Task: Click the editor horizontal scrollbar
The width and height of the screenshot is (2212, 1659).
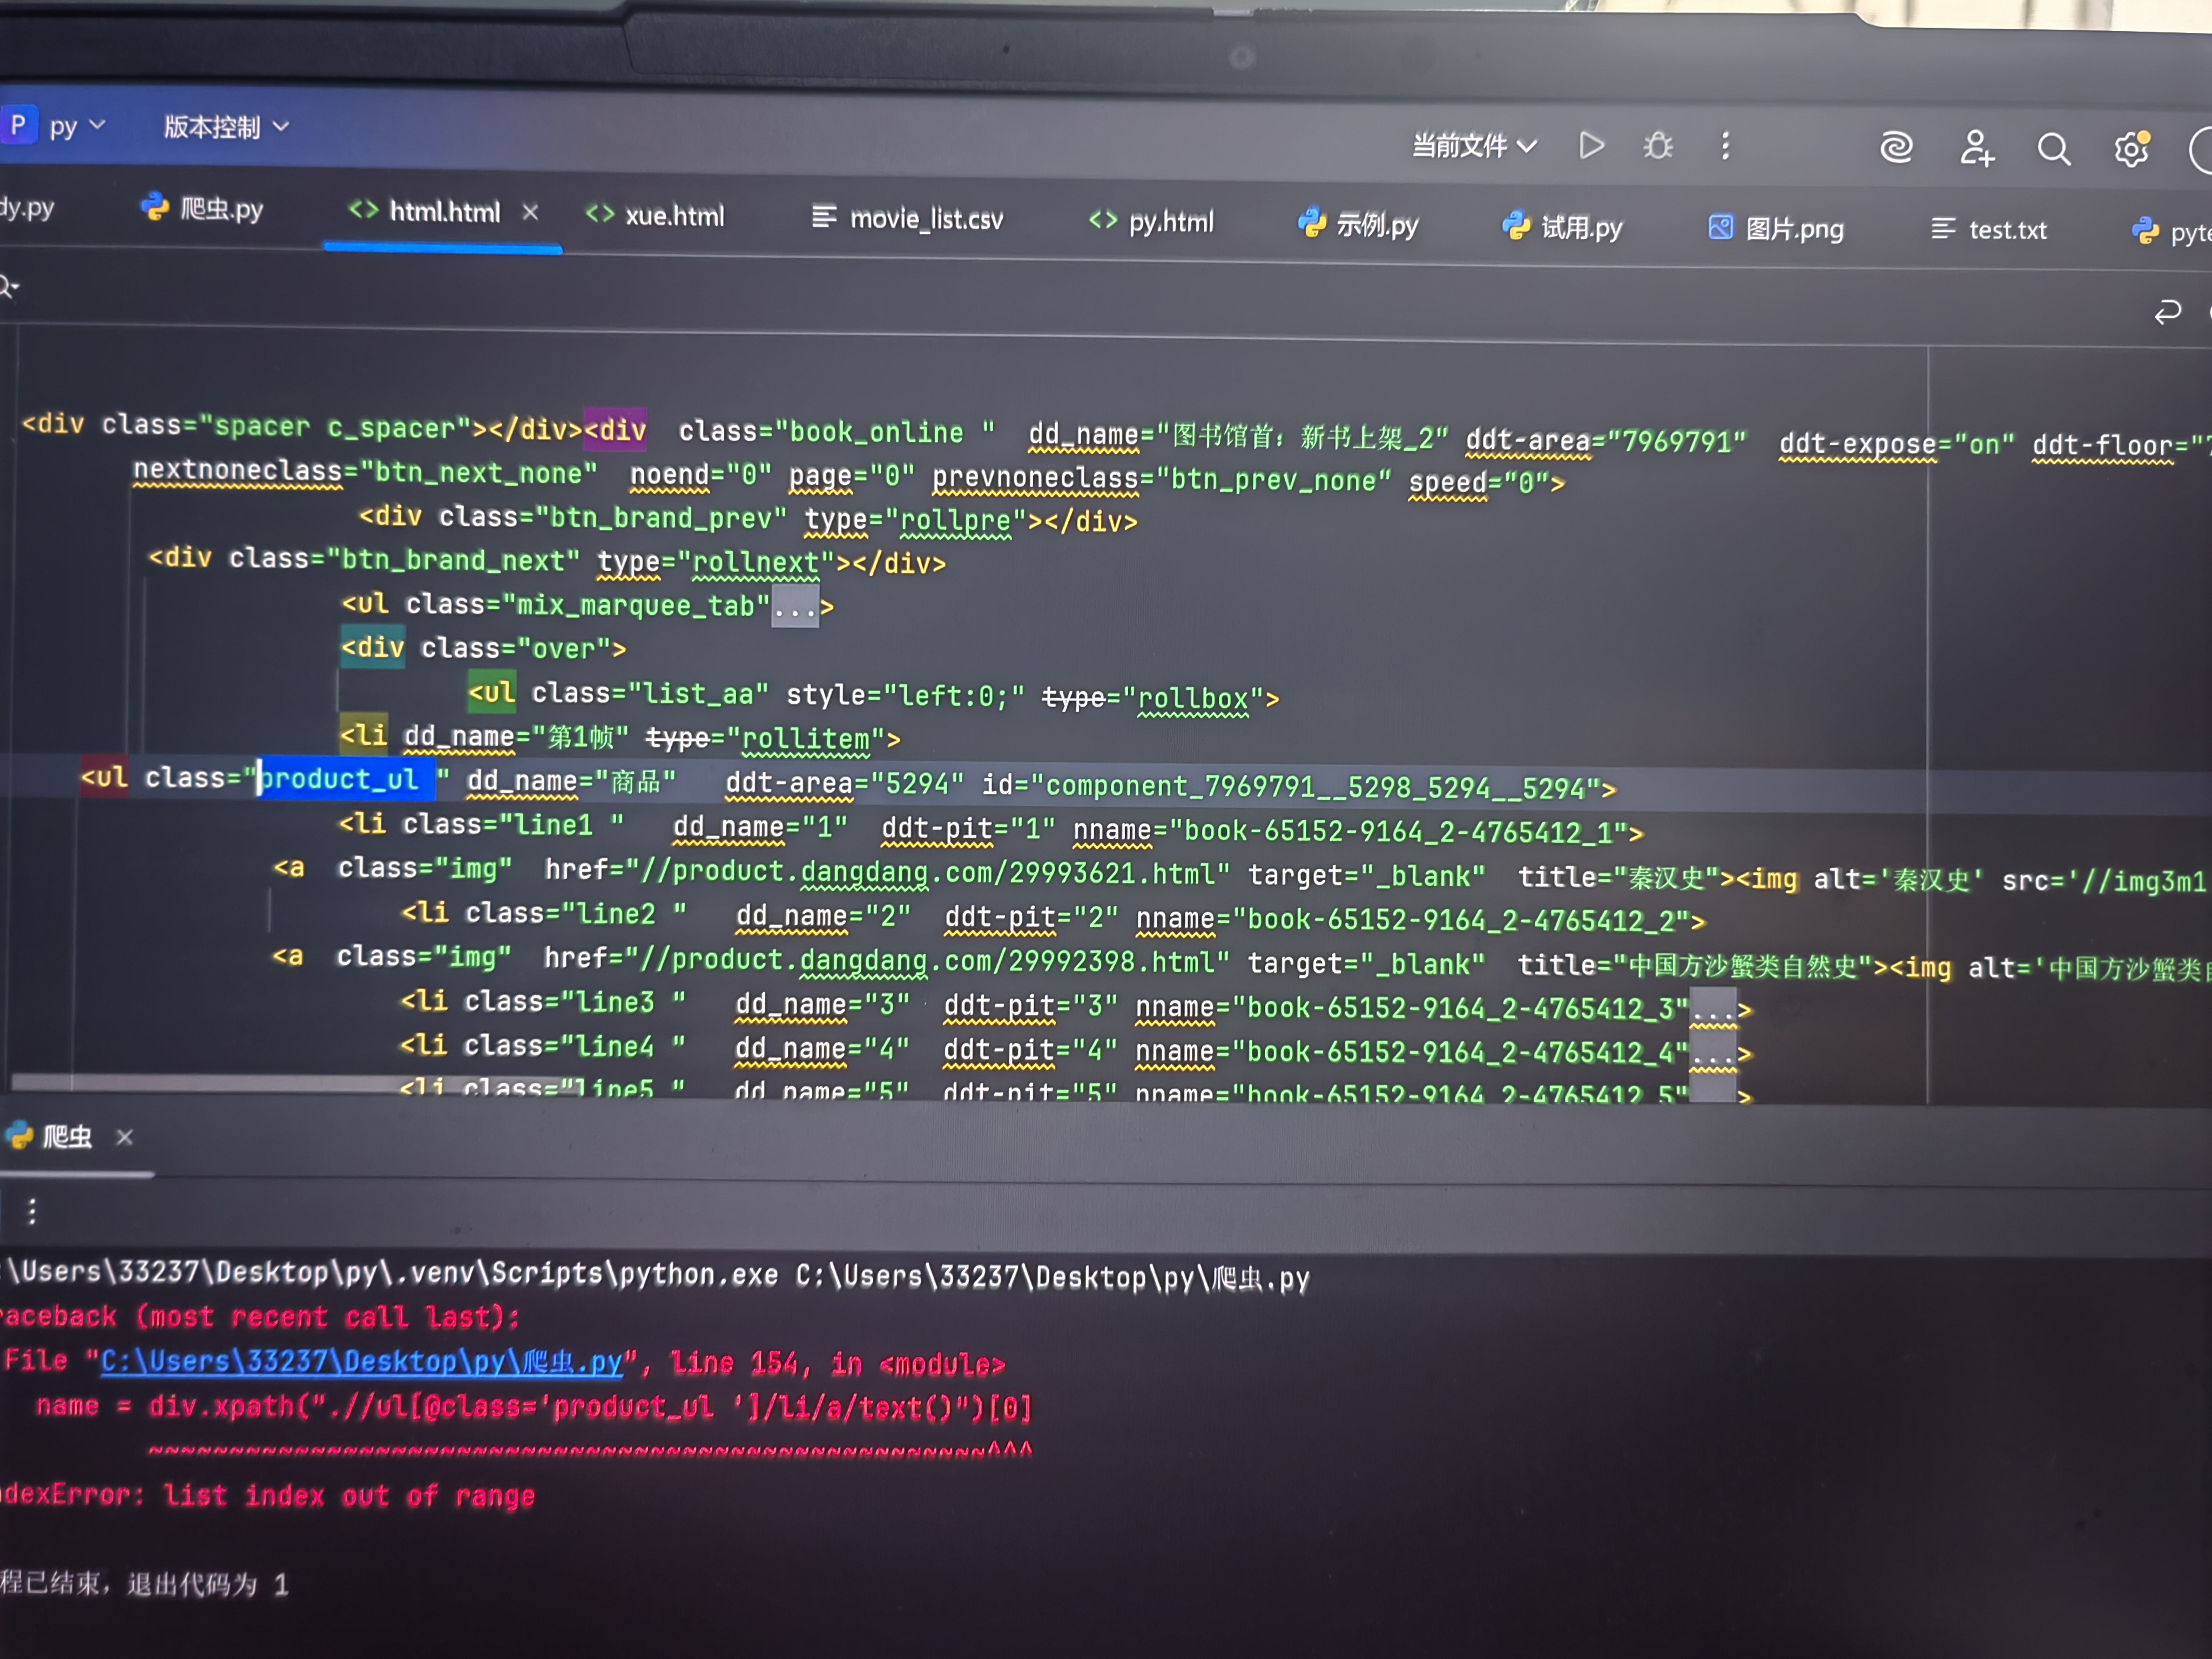Action: coord(200,1083)
